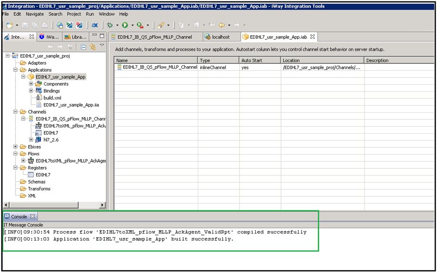Collapse the Registers folder

pyautogui.click(x=16, y=168)
